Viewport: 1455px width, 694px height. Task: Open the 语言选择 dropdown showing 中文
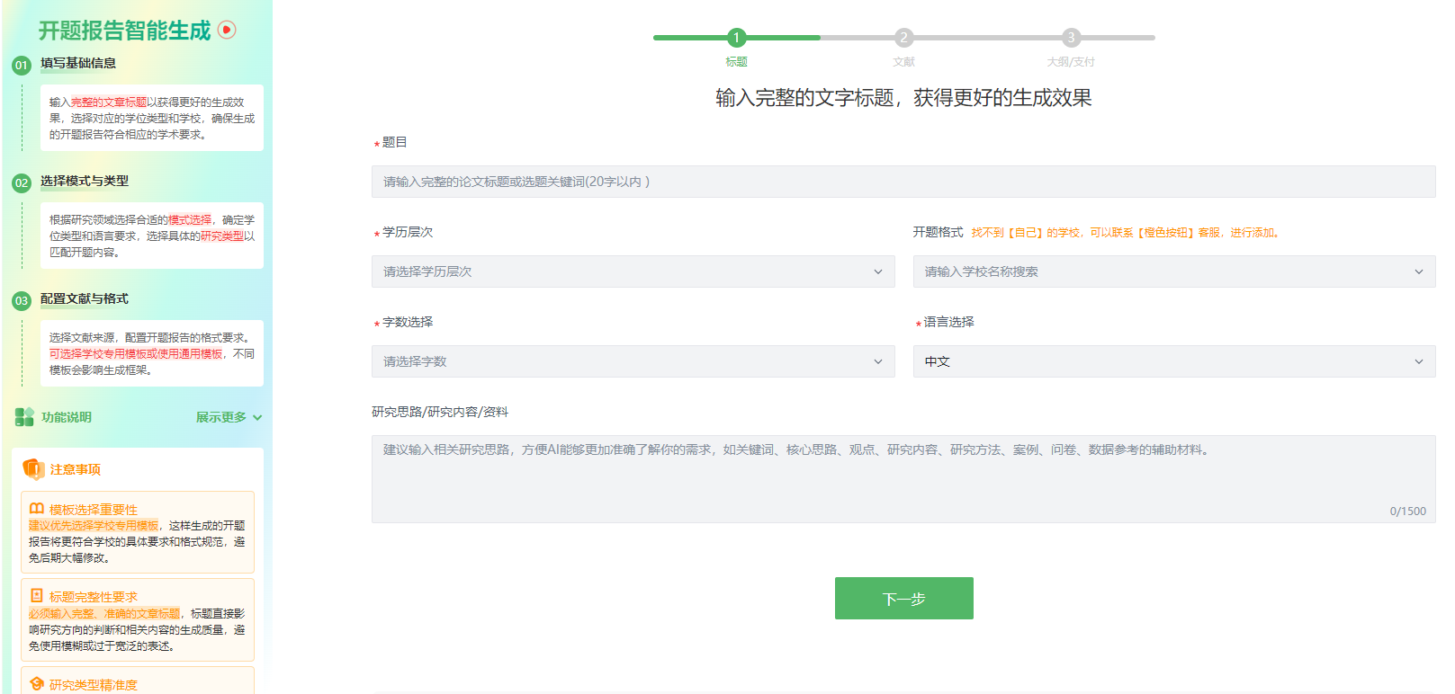click(x=1173, y=361)
